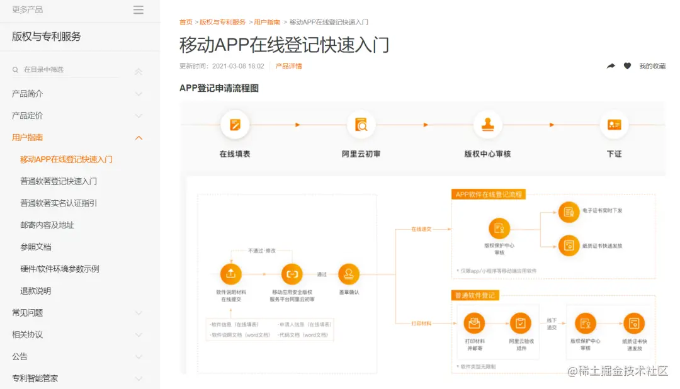
Task: Select the 相关协议 menu label
Action: tap(27, 335)
